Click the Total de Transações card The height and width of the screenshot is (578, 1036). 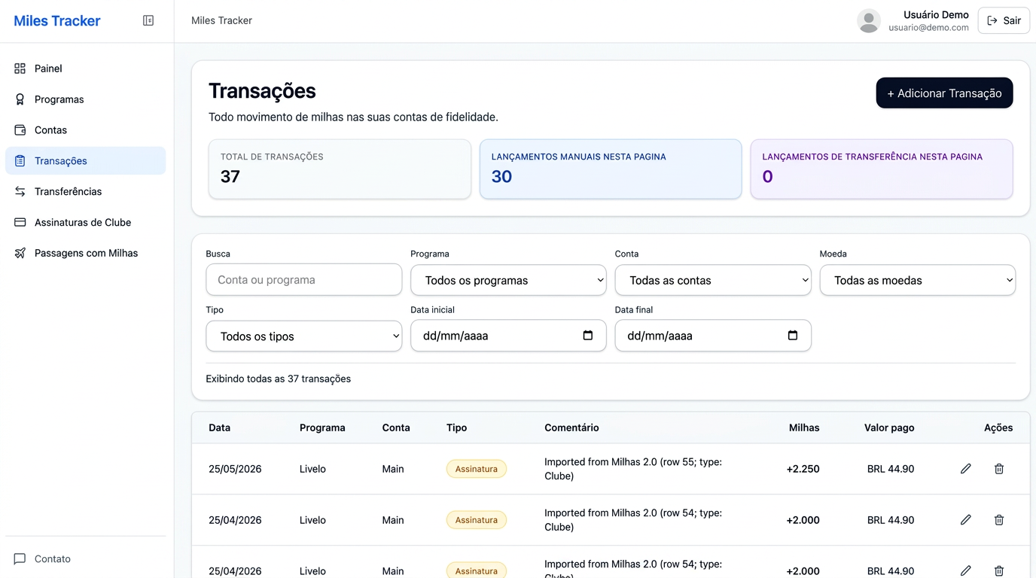340,169
